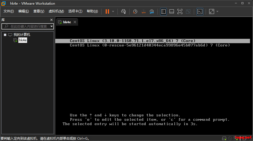This screenshot has width=253, height=141.
Task: Open the snapshot manager
Action: click(x=152, y=11)
